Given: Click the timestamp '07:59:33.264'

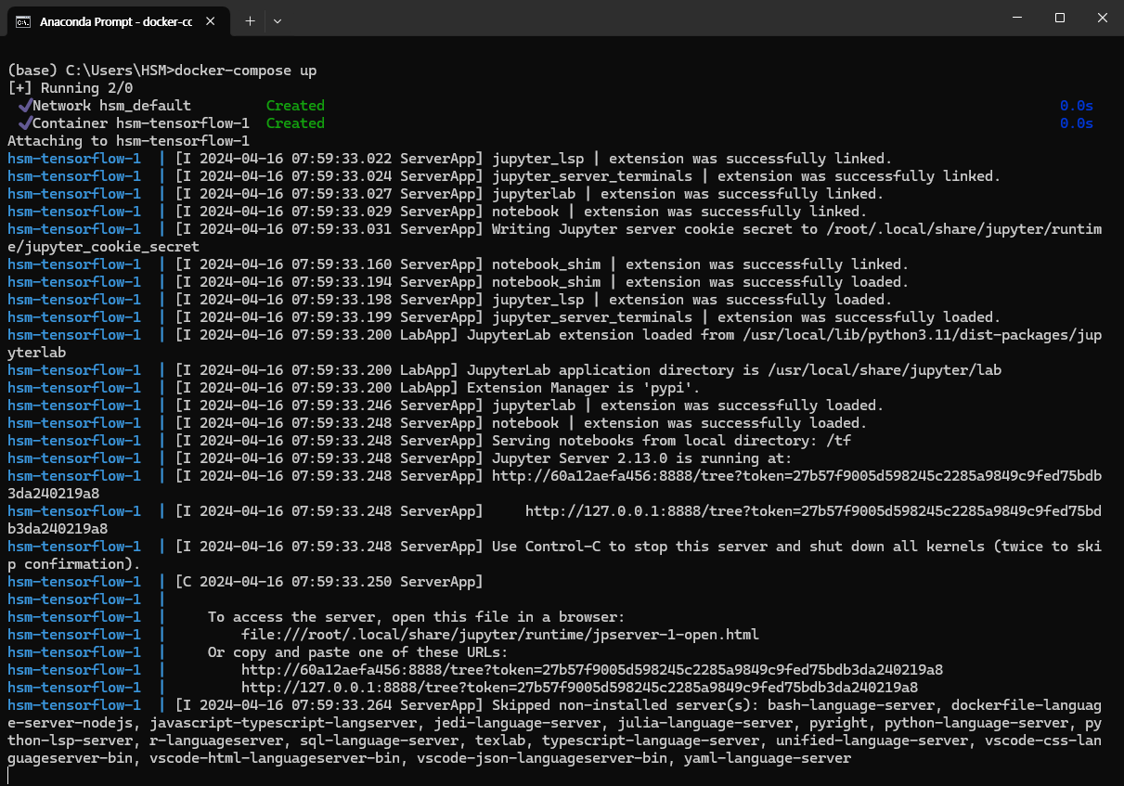Looking at the screenshot, I should [x=342, y=705].
